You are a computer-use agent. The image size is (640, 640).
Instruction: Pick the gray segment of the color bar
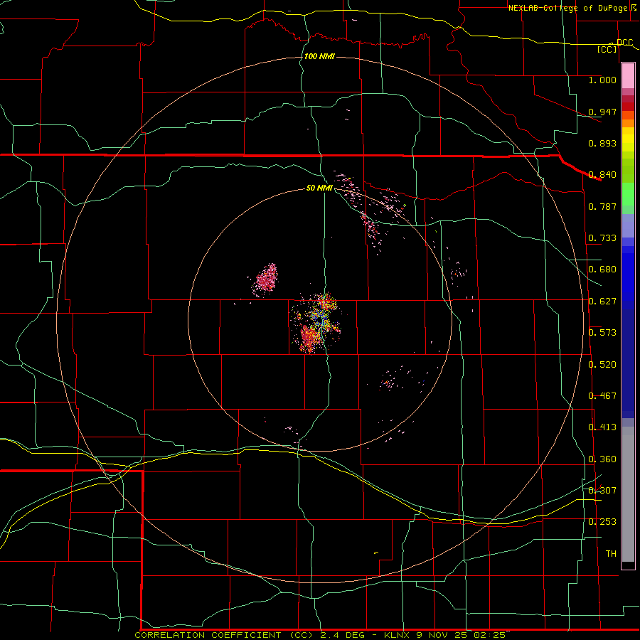tap(628, 494)
